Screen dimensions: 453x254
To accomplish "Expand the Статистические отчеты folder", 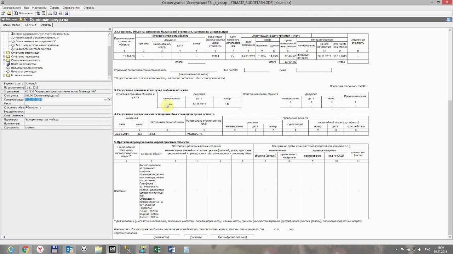I will click(x=4, y=60).
